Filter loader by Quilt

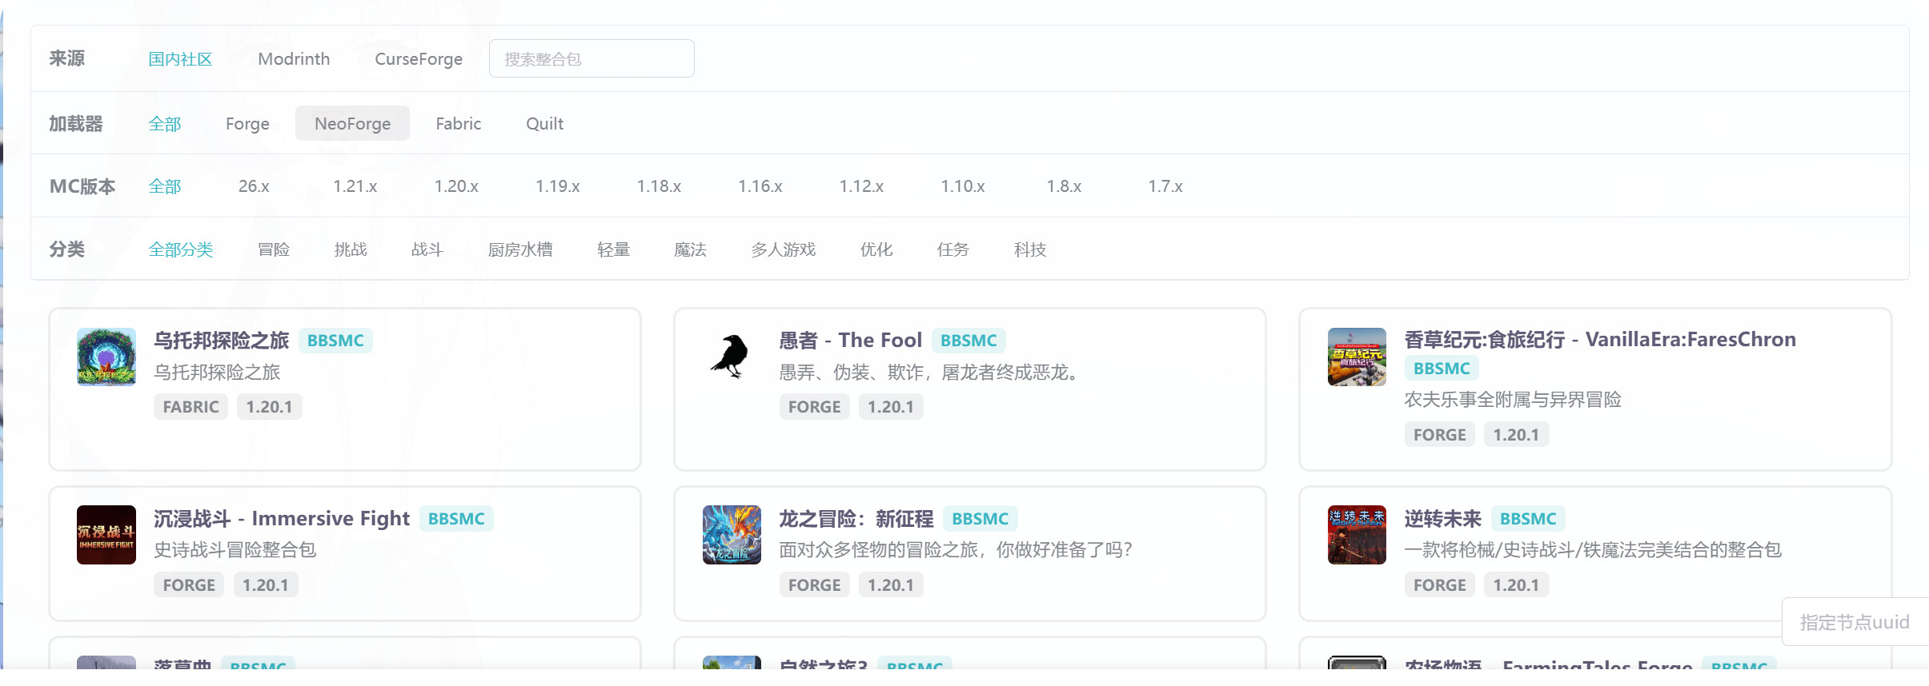click(544, 124)
